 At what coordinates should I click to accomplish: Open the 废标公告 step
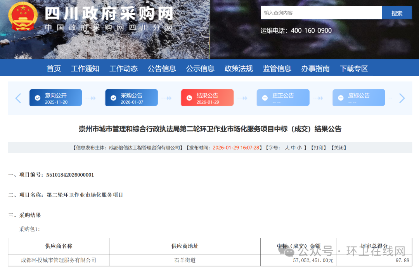pyautogui.click(x=359, y=97)
